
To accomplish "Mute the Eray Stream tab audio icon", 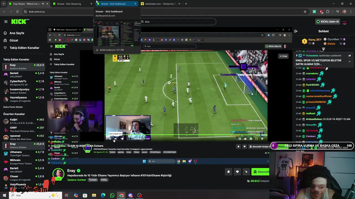I will [x=42, y=4].
